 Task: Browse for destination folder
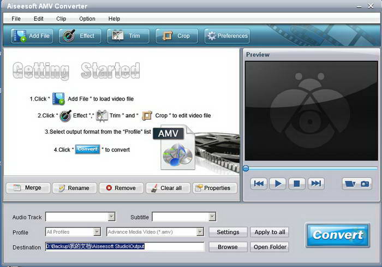[228, 247]
